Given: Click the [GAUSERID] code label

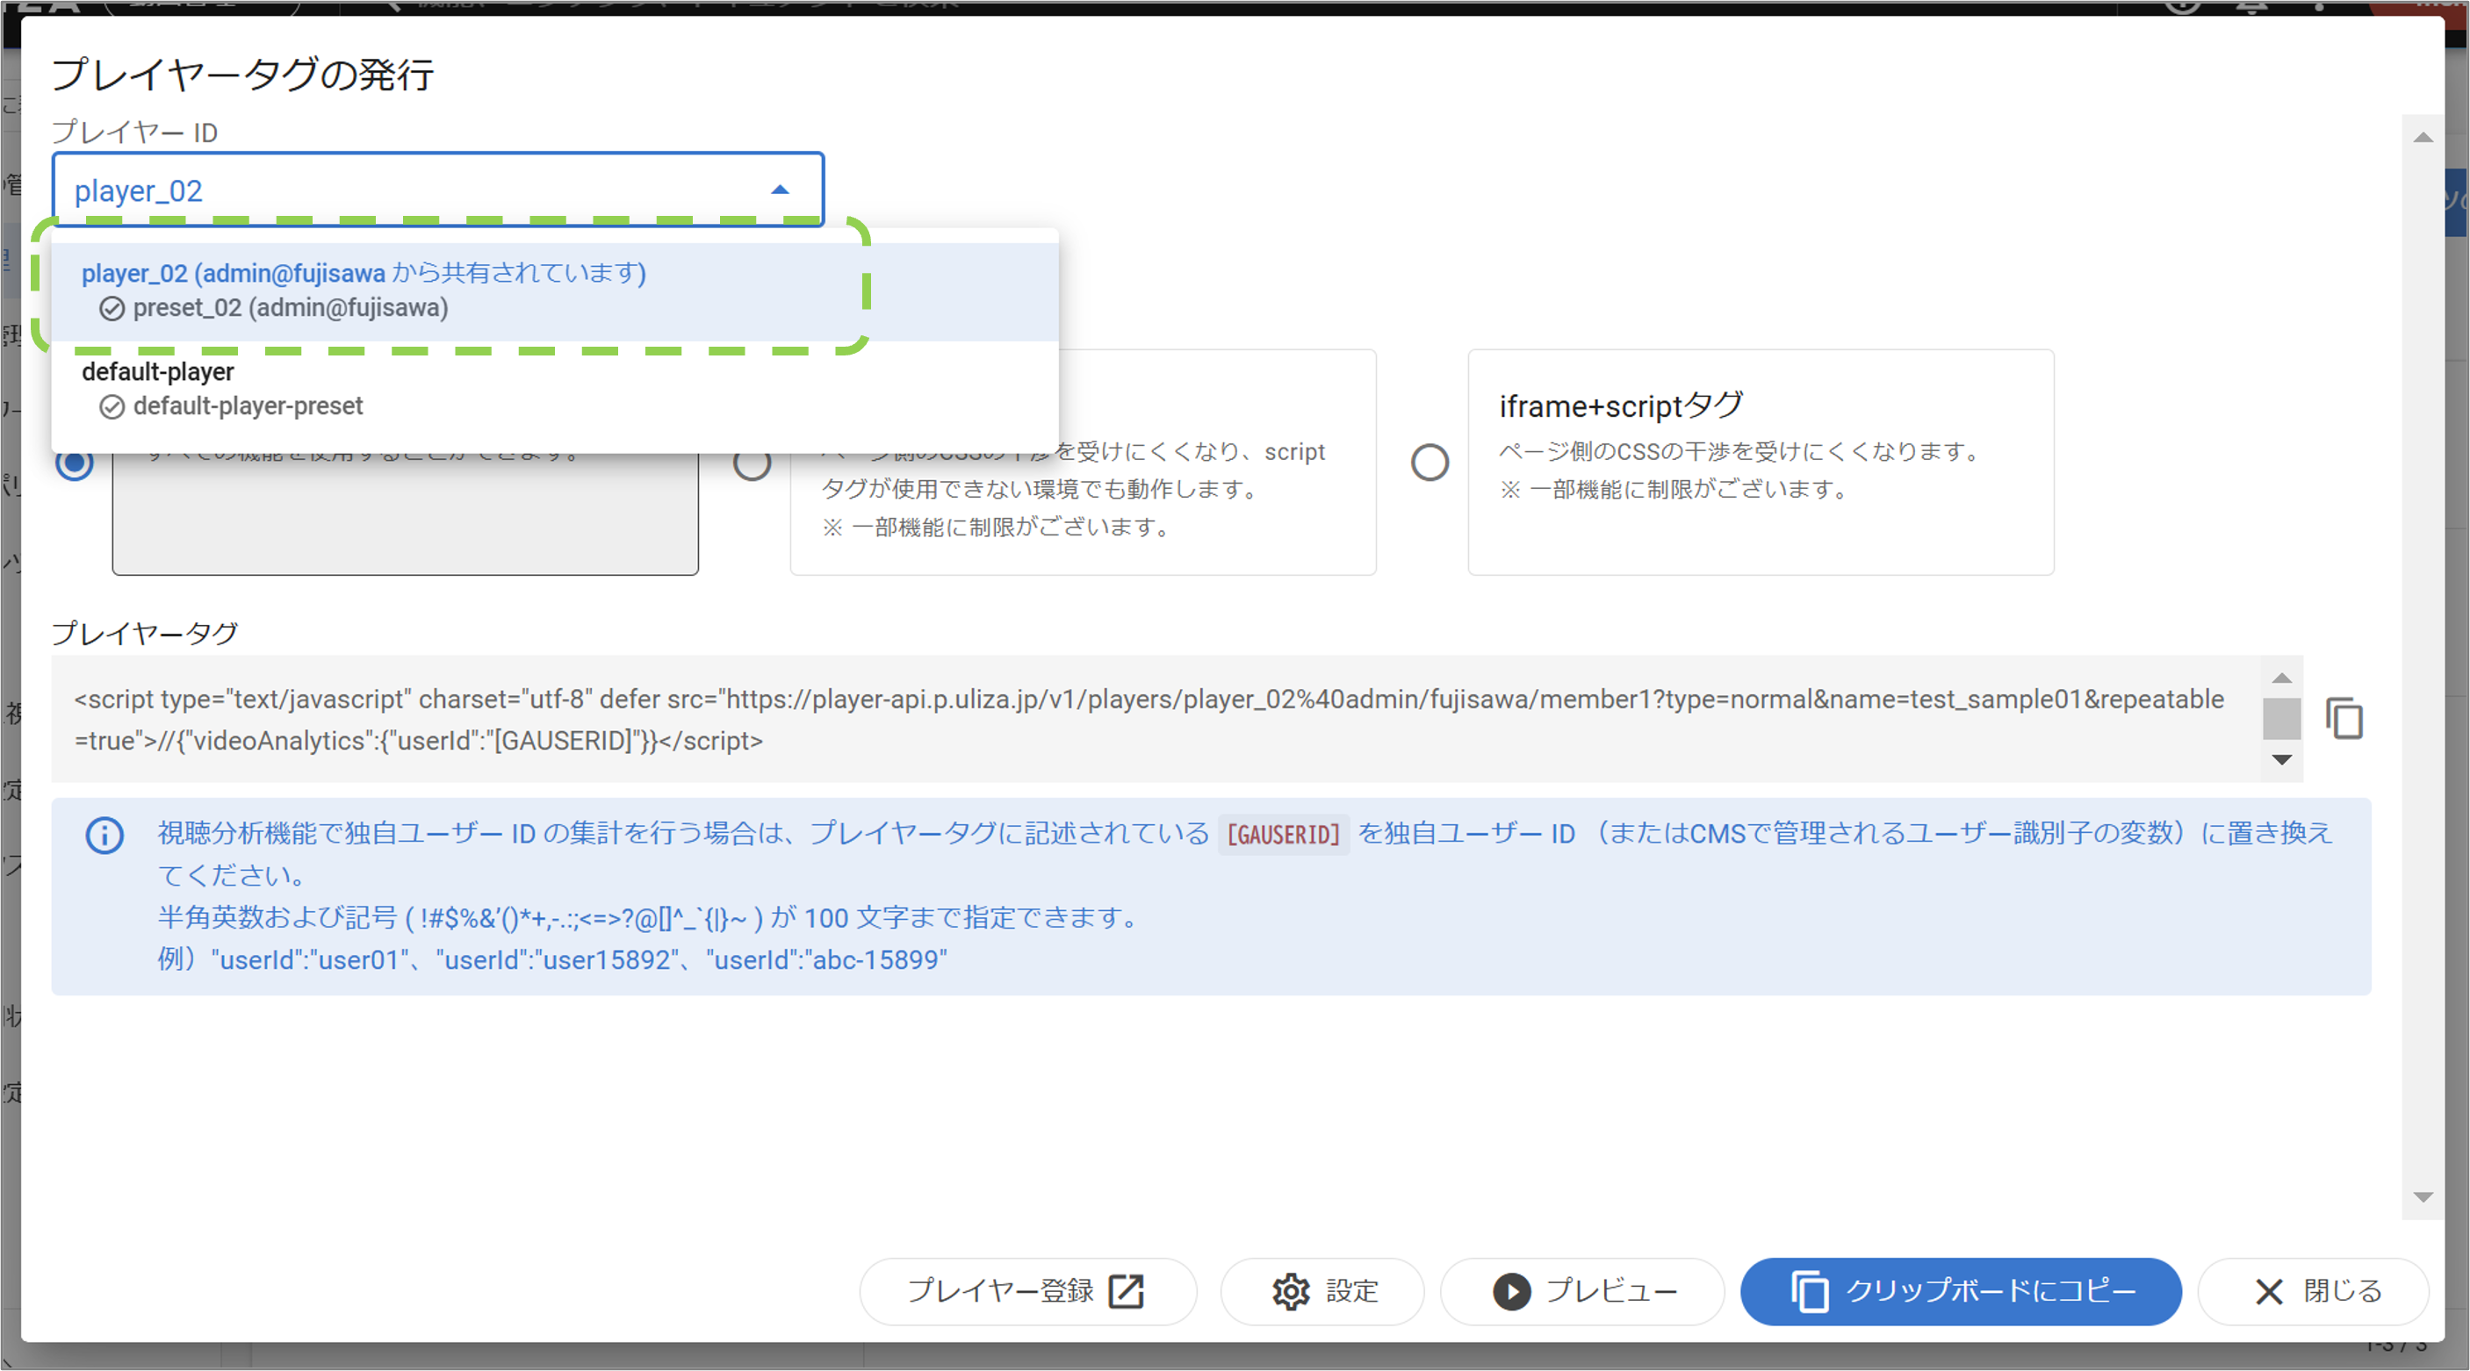Looking at the screenshot, I should [x=1283, y=835].
